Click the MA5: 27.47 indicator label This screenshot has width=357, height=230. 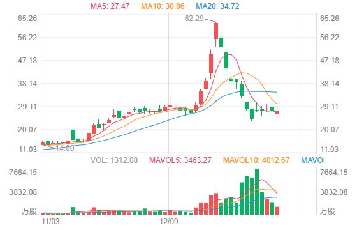click(x=110, y=6)
